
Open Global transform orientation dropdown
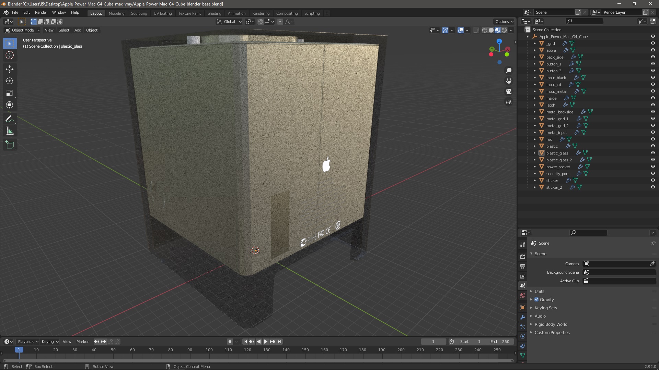click(229, 22)
